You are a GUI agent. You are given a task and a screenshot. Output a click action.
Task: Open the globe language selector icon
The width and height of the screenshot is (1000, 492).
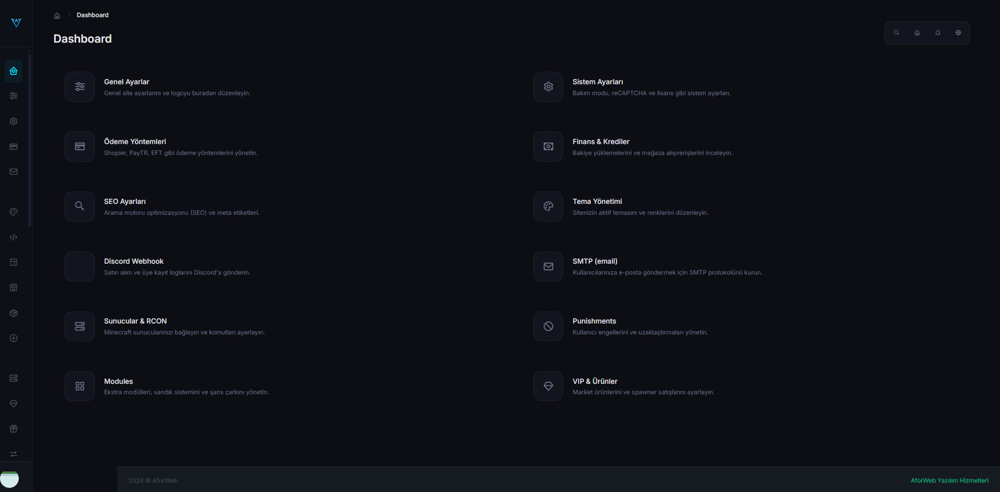958,32
